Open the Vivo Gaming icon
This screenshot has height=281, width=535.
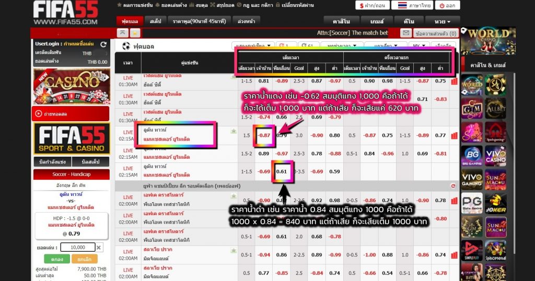pyautogui.click(x=472, y=180)
